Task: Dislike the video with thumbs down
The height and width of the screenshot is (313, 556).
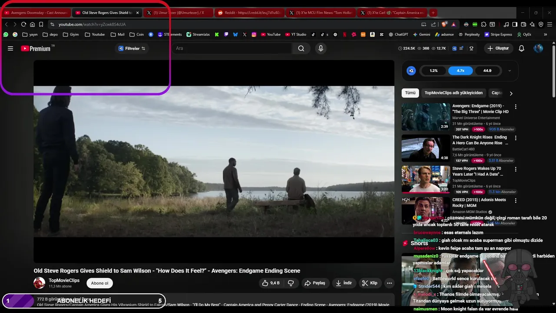Action: pos(291,283)
